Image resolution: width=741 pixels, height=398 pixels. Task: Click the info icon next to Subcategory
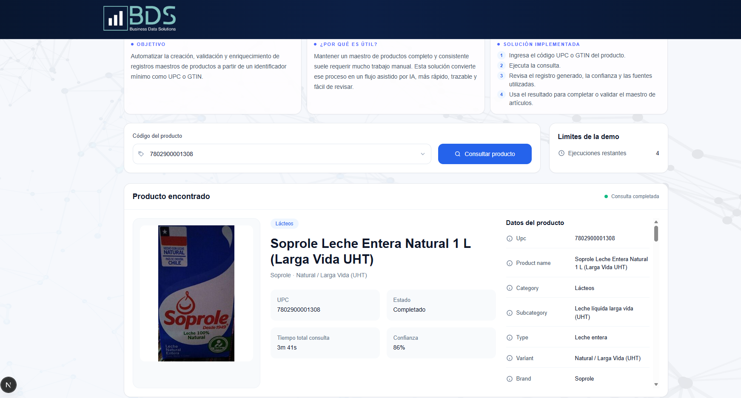tap(510, 313)
